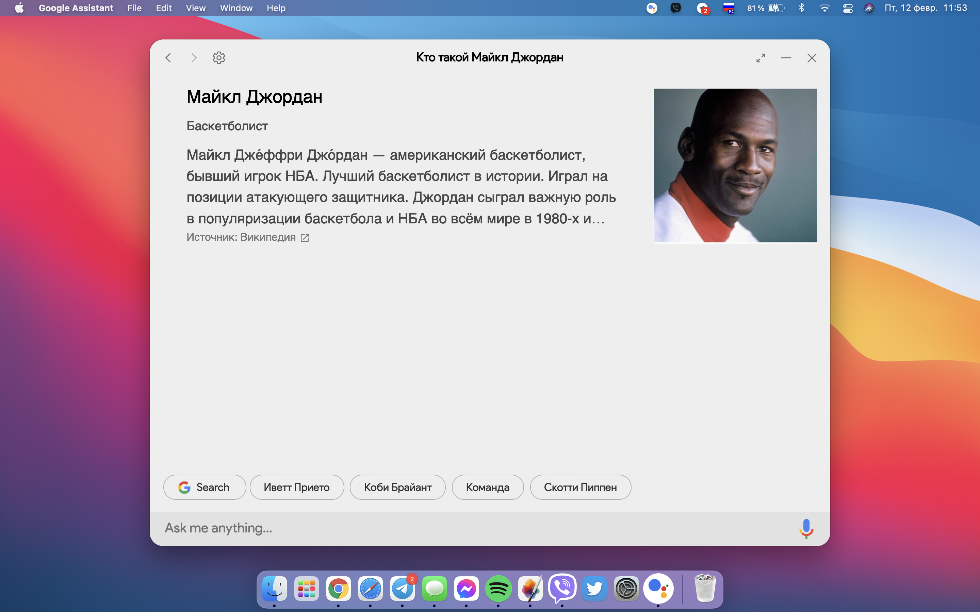This screenshot has width=980, height=612.
Task: Expand the window with the expand arrows icon
Action: pos(761,58)
